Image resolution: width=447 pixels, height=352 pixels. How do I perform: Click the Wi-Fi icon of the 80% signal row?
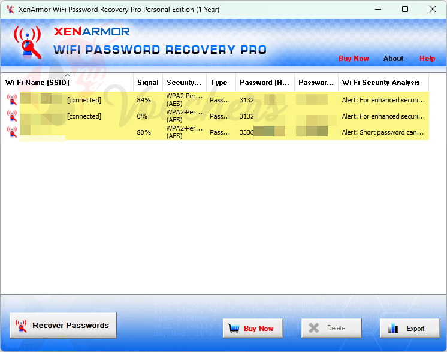pos(12,132)
